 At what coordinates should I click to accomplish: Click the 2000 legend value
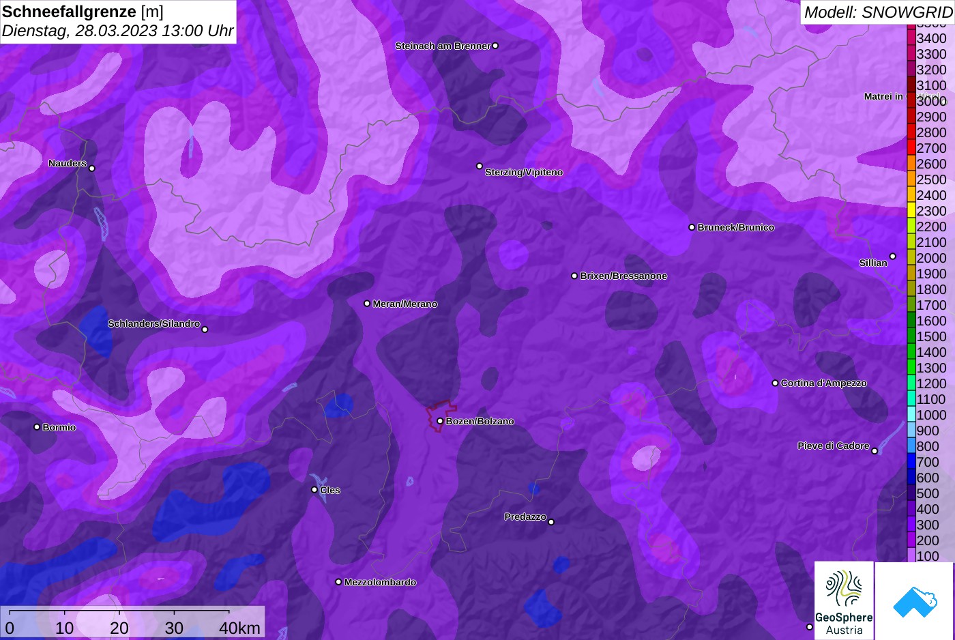point(931,259)
